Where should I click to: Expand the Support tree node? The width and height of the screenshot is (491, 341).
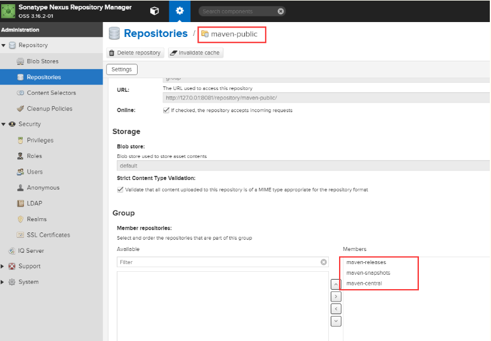point(2,266)
